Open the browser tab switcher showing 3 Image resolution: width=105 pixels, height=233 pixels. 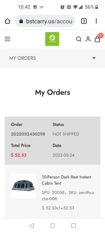pyautogui.click(x=84, y=21)
